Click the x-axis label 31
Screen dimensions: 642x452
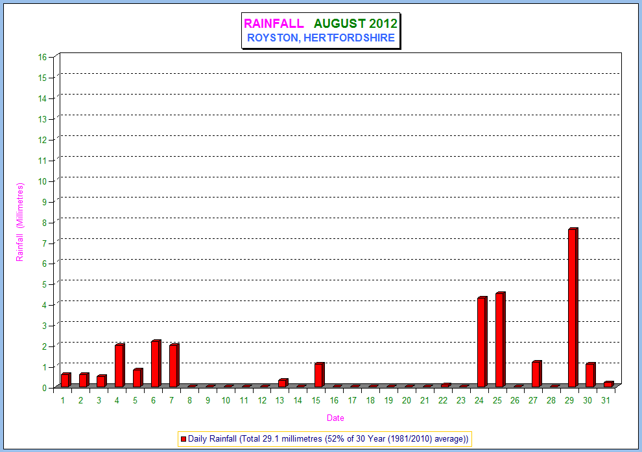click(x=606, y=401)
